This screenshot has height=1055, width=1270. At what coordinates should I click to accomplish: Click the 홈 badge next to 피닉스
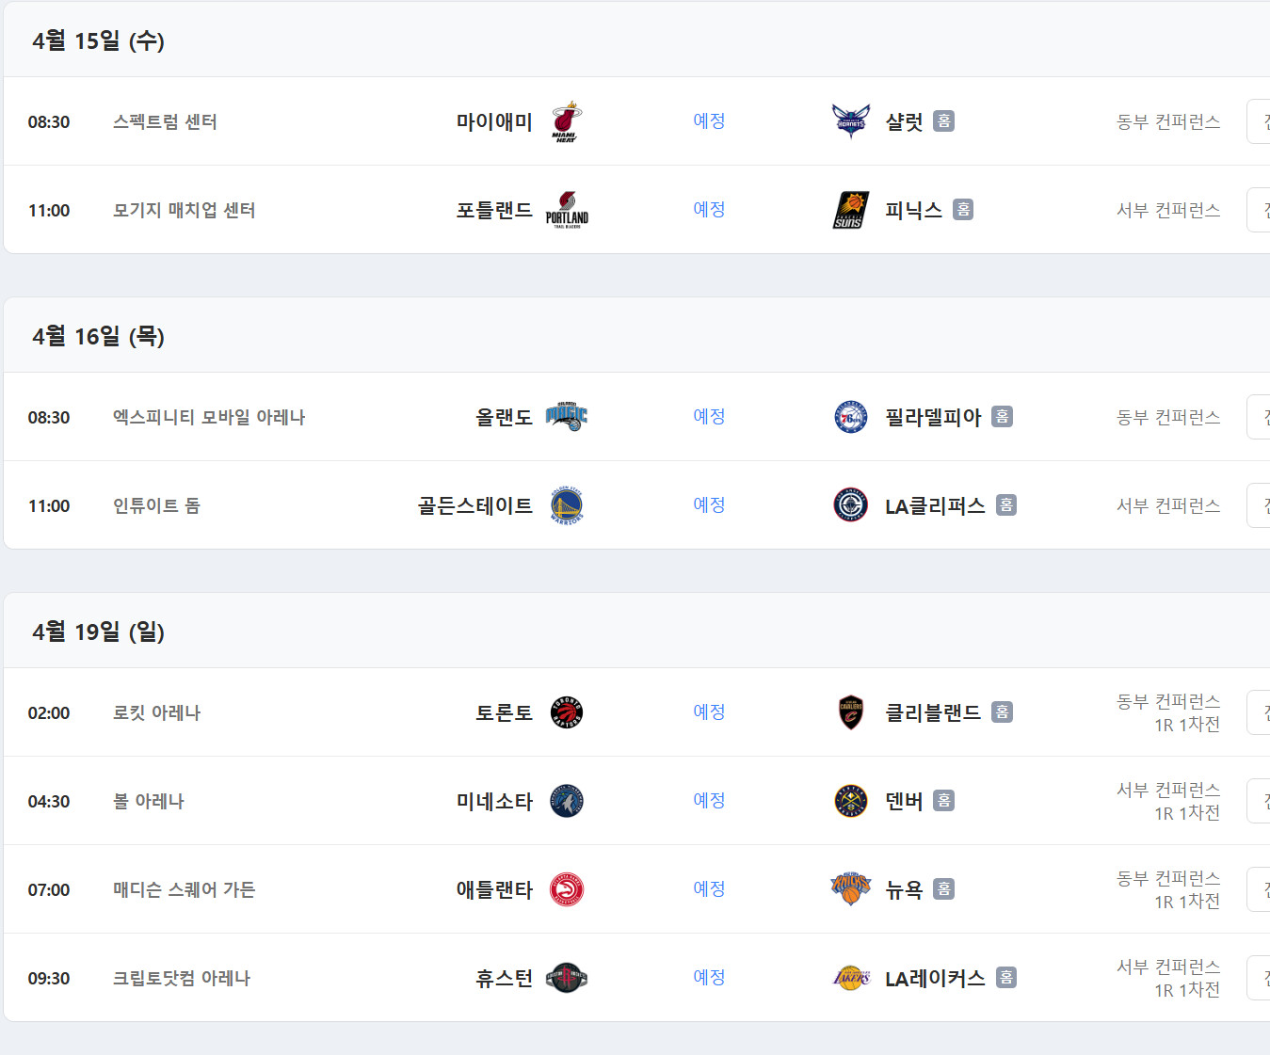tap(963, 210)
